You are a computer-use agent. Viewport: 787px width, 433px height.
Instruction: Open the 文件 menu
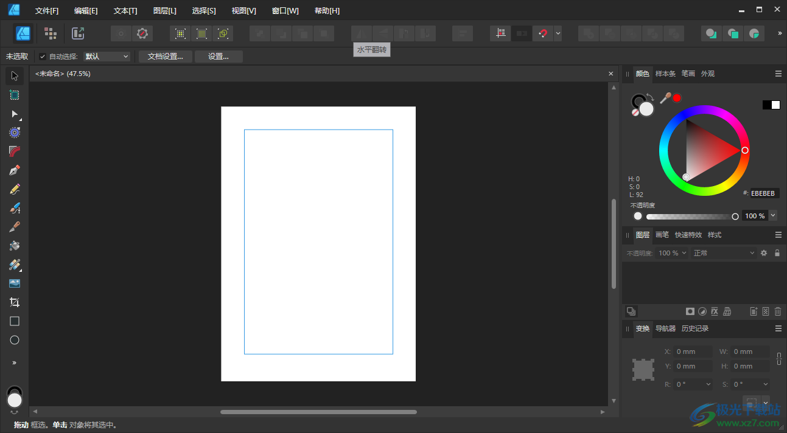(47, 10)
